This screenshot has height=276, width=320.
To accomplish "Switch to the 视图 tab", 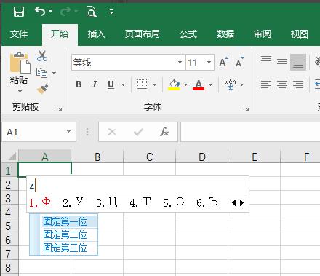I will (x=300, y=34).
